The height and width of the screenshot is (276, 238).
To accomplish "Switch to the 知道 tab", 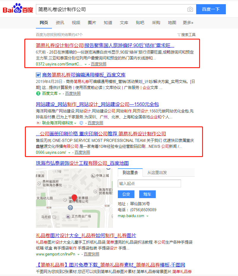I will click(108, 23).
